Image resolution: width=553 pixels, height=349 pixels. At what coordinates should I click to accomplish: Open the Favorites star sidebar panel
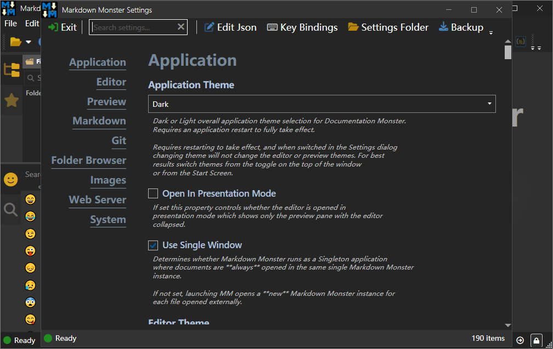pos(12,100)
